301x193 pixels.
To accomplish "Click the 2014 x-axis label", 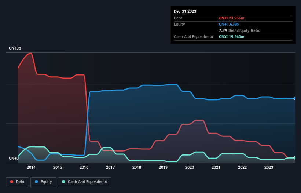I will (x=31, y=167).
